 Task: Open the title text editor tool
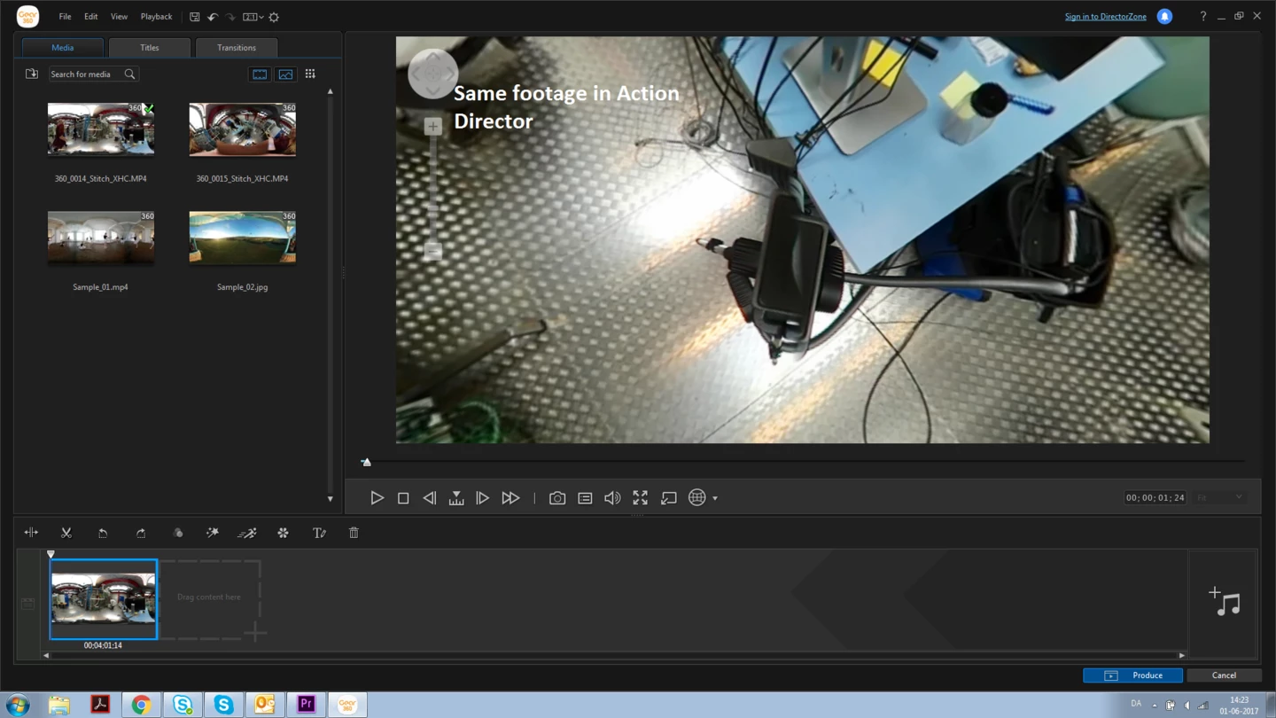(319, 533)
